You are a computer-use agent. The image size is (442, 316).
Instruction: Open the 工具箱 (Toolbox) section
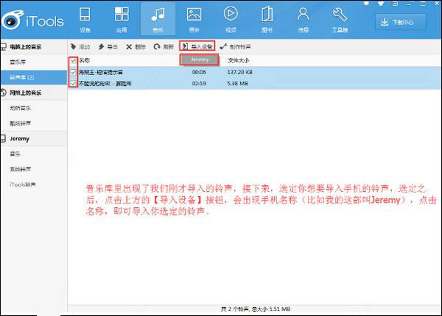click(340, 19)
